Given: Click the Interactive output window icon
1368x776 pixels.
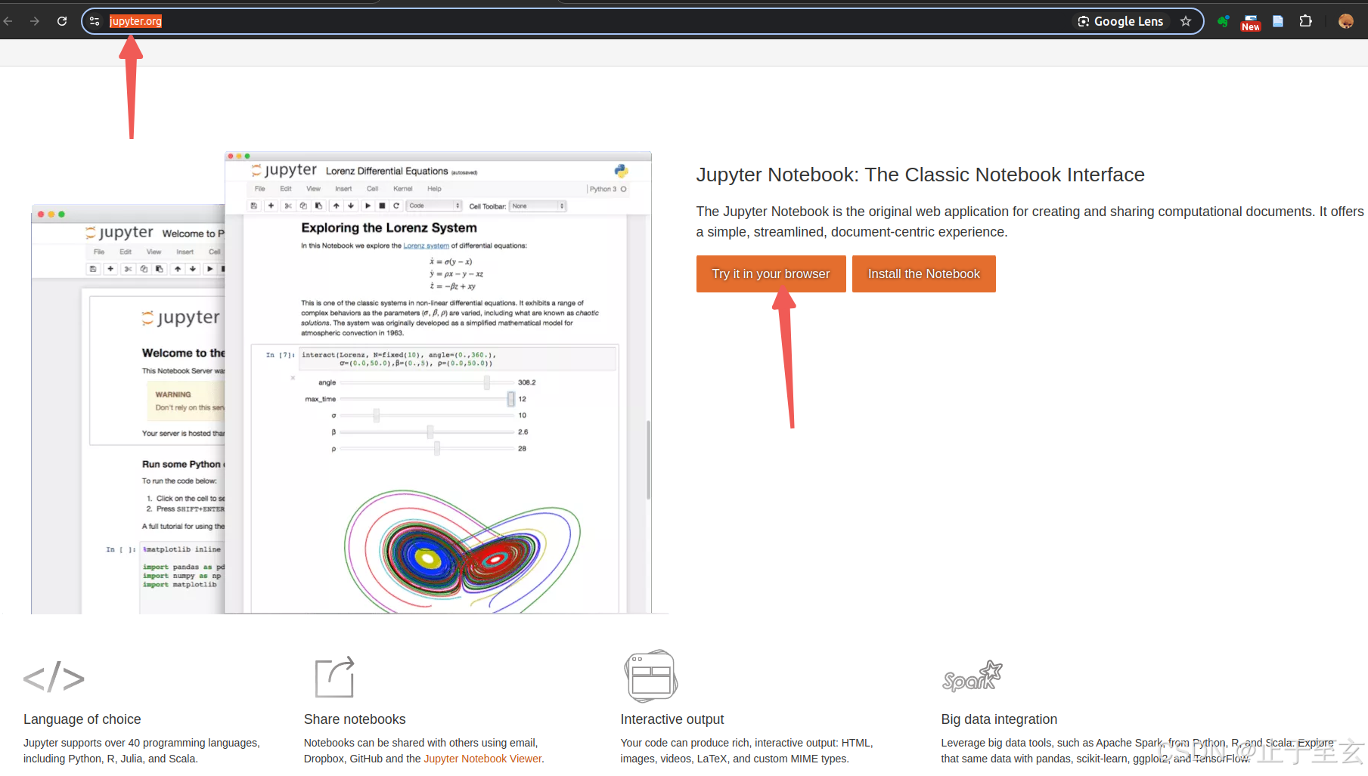Looking at the screenshot, I should pyautogui.click(x=650, y=676).
